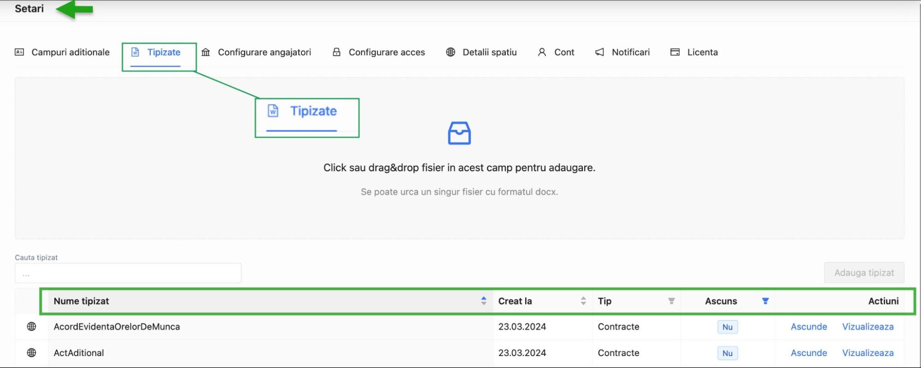Click the globe icon in the ActAditional row
This screenshot has height=368, width=921.
(31, 353)
